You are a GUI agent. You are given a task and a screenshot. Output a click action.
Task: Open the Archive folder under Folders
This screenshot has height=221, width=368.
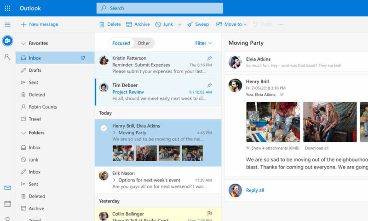tap(55, 209)
